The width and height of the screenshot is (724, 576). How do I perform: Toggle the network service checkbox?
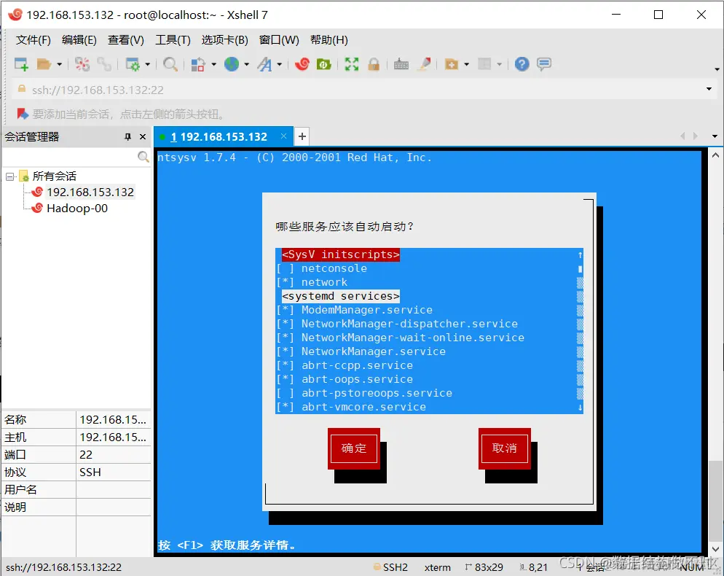tap(285, 282)
